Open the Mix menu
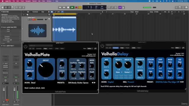 click(39, 1)
